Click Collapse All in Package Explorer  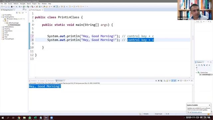pos(17,13)
